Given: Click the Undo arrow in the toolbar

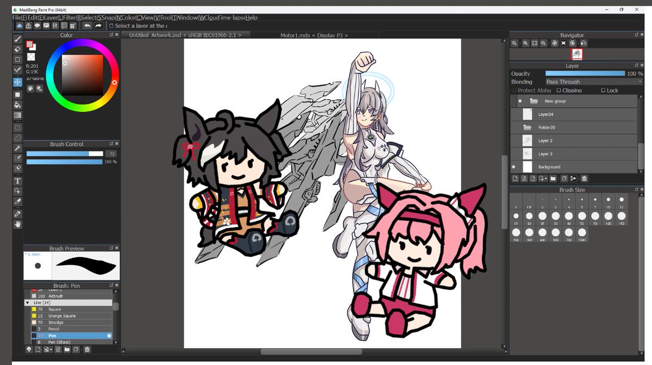Looking at the screenshot, I should pyautogui.click(x=87, y=25).
